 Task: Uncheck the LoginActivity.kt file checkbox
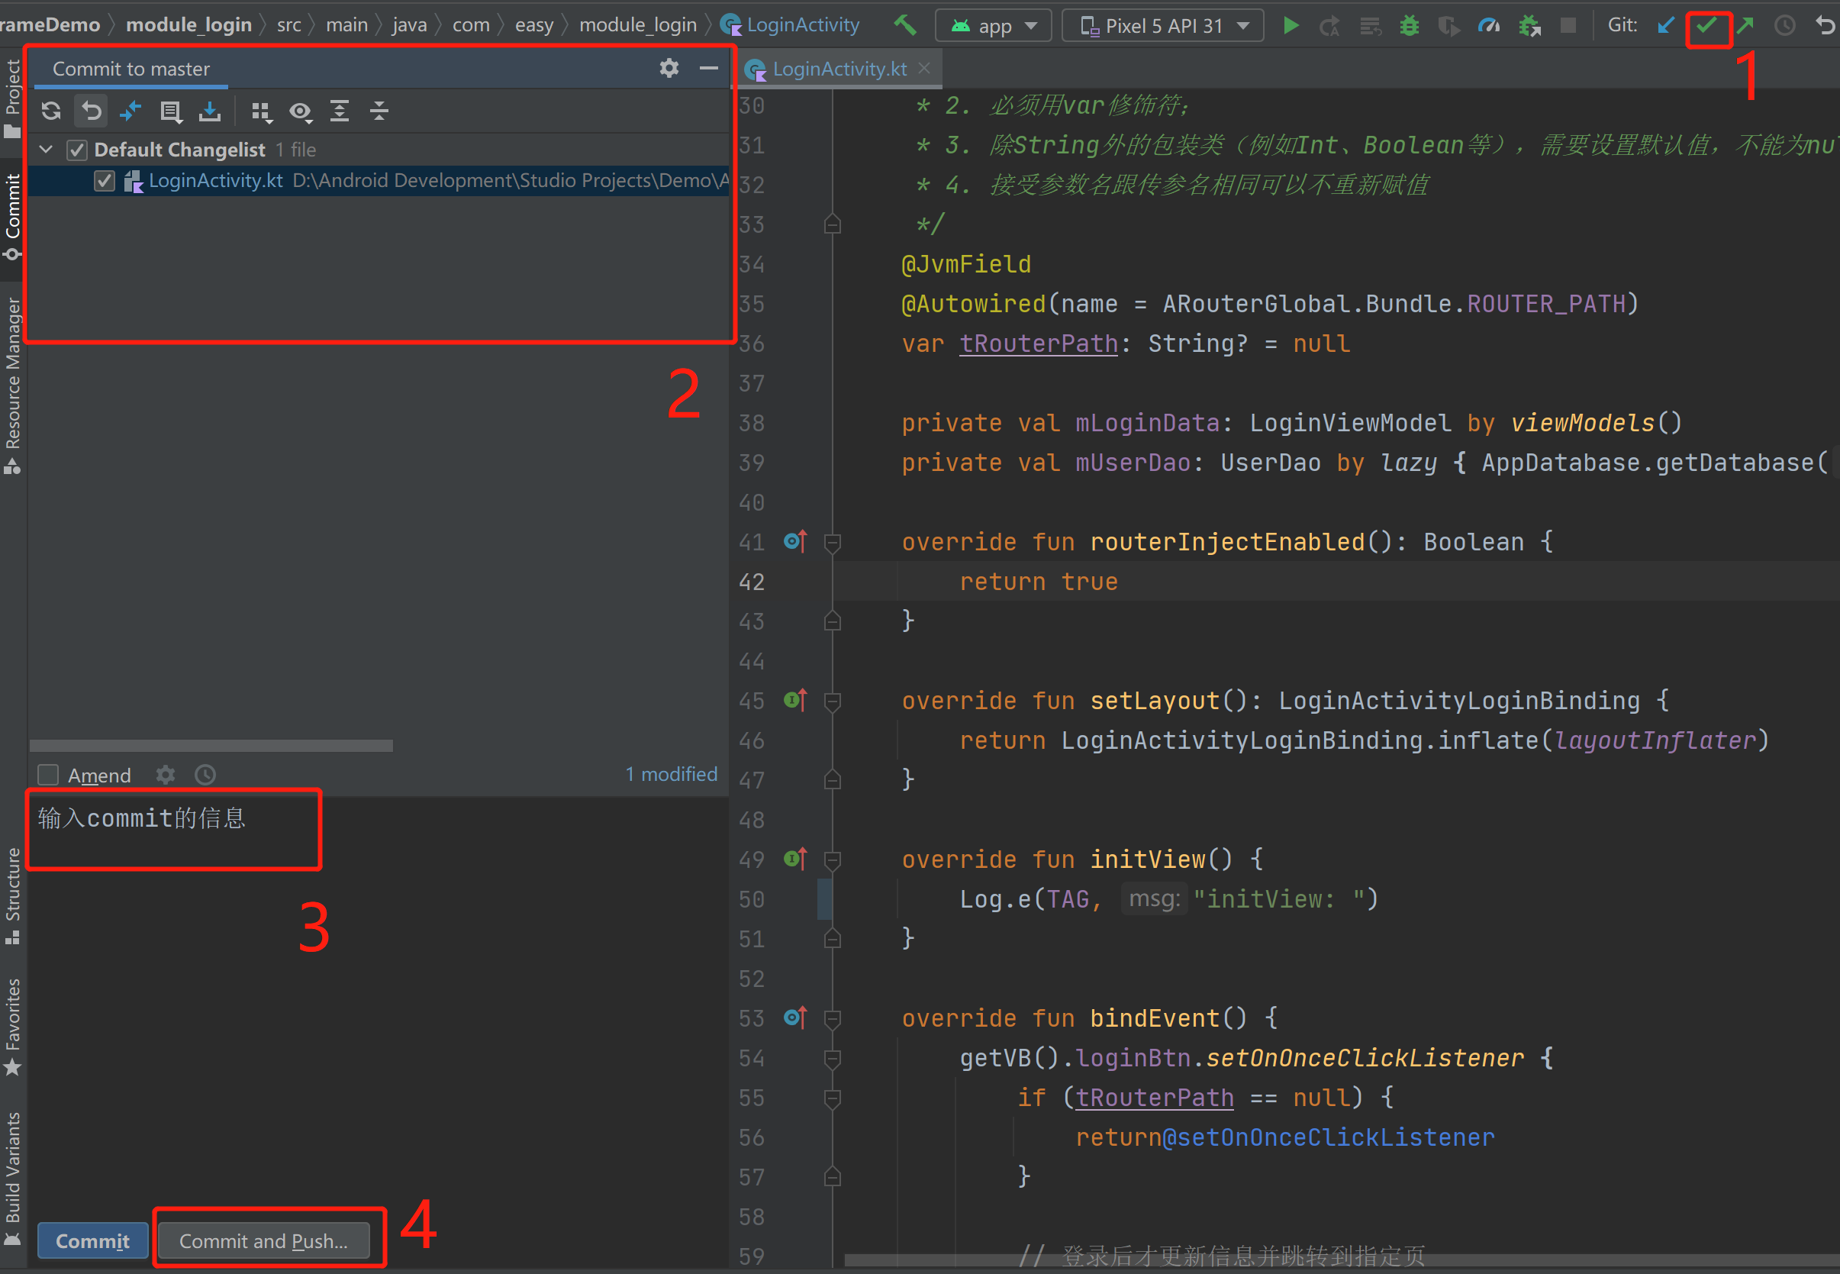pyautogui.click(x=104, y=181)
